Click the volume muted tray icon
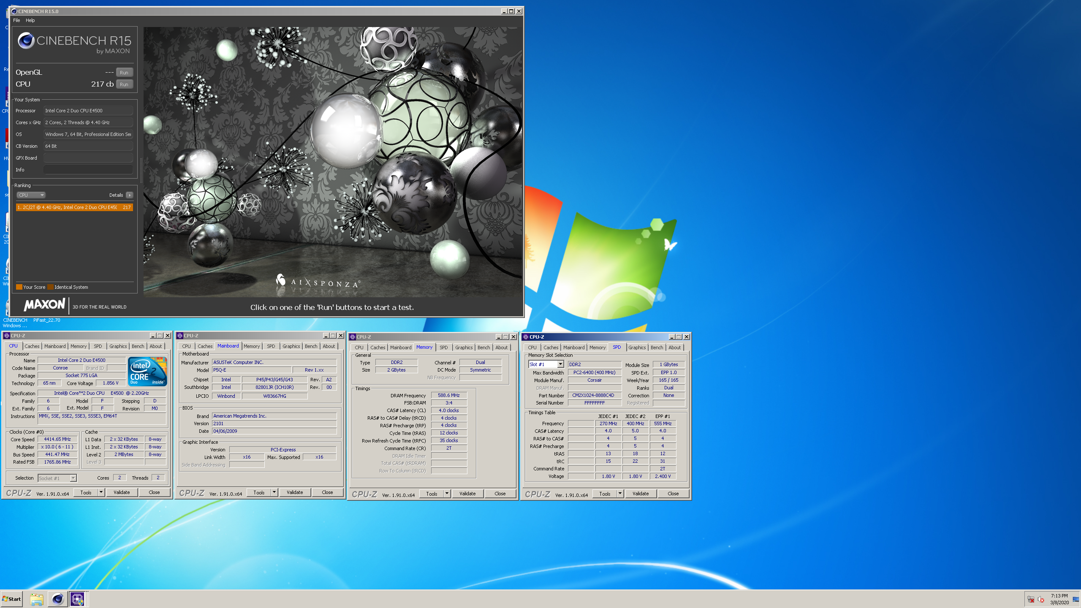This screenshot has height=608, width=1081. pos(1041,600)
